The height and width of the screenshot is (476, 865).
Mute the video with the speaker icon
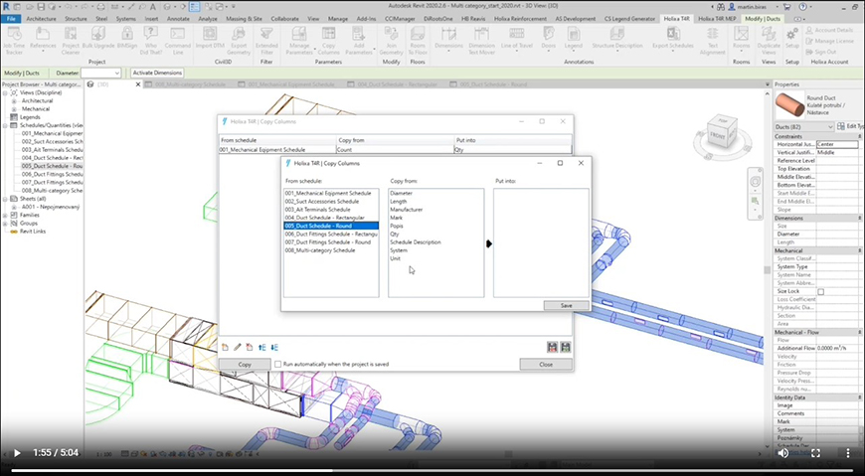tap(782, 453)
